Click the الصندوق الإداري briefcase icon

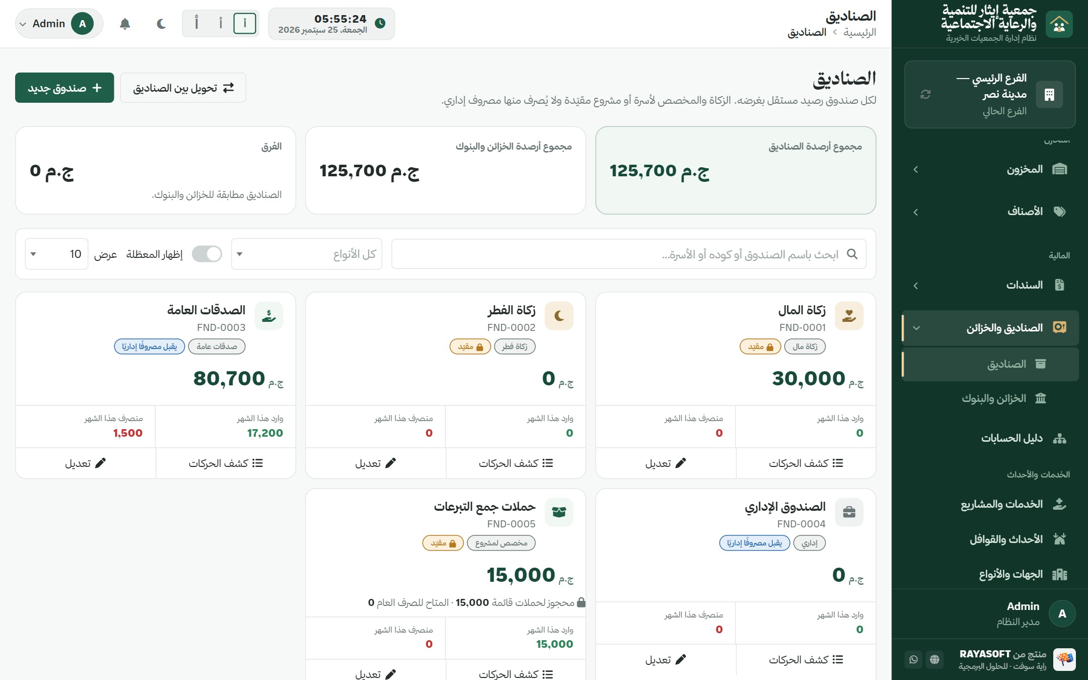849,512
